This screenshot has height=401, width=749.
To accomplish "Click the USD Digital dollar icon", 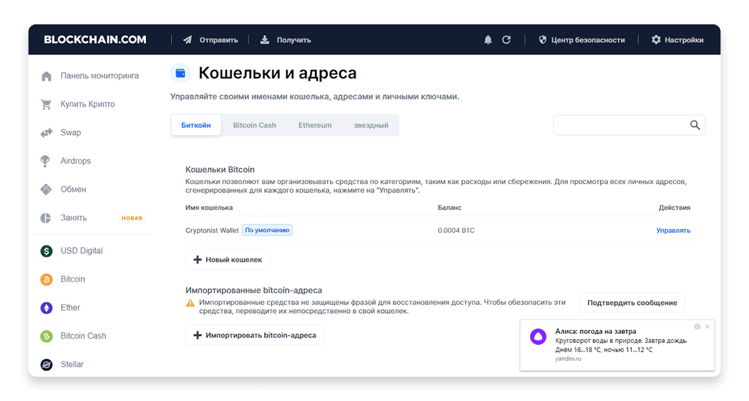I will [x=46, y=251].
